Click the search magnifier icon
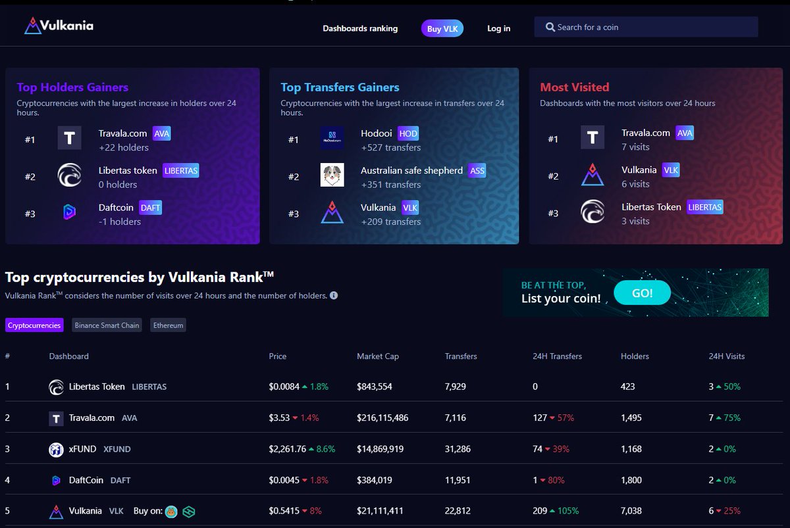 (550, 28)
